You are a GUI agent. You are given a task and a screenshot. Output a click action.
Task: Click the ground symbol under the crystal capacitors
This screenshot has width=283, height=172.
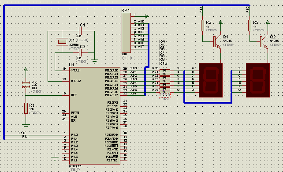pos(94,61)
